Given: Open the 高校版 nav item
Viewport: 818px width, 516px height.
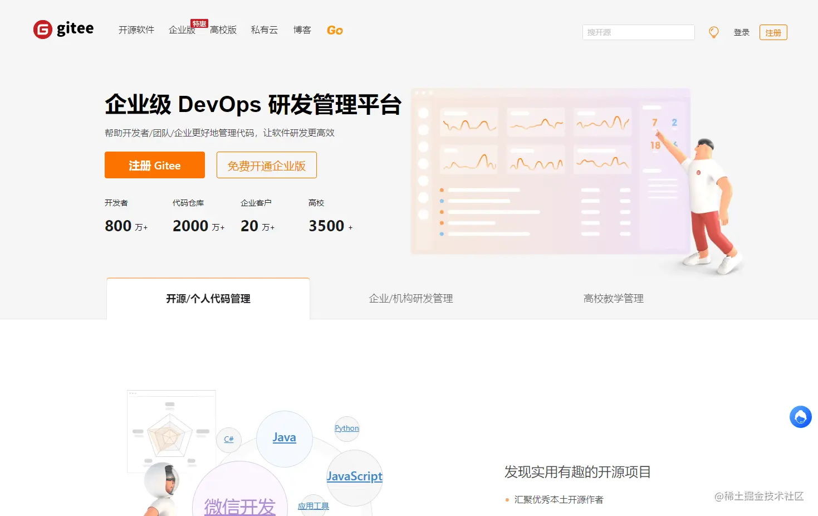Looking at the screenshot, I should tap(223, 30).
